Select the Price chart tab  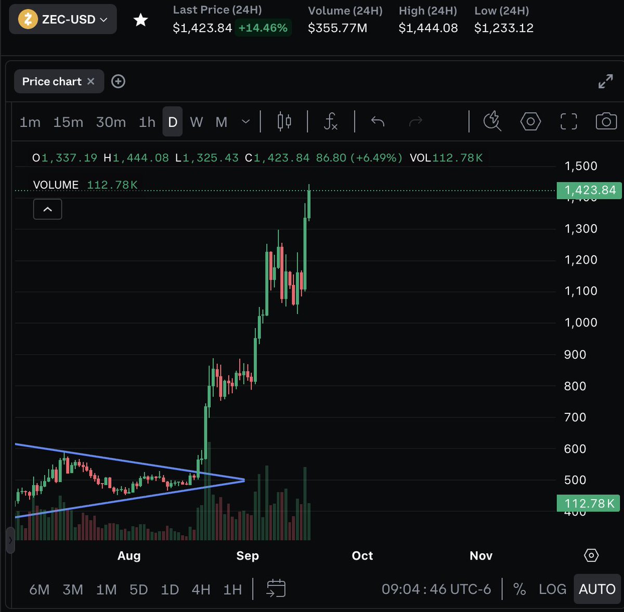[51, 82]
